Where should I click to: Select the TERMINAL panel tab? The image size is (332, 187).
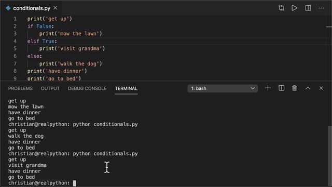(126, 88)
